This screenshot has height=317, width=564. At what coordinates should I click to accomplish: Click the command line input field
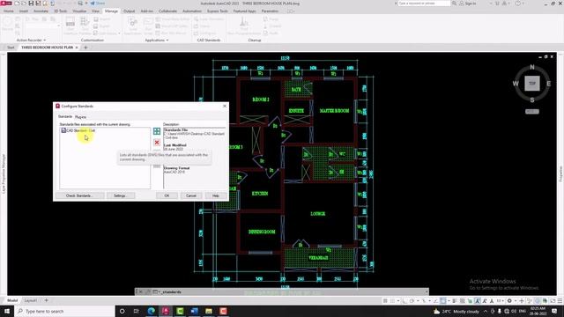point(292,291)
